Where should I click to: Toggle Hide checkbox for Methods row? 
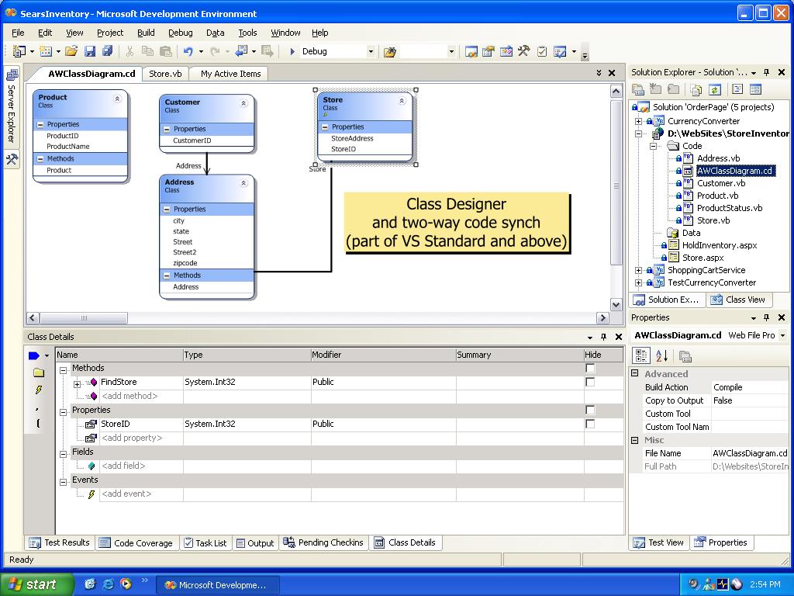[x=590, y=368]
